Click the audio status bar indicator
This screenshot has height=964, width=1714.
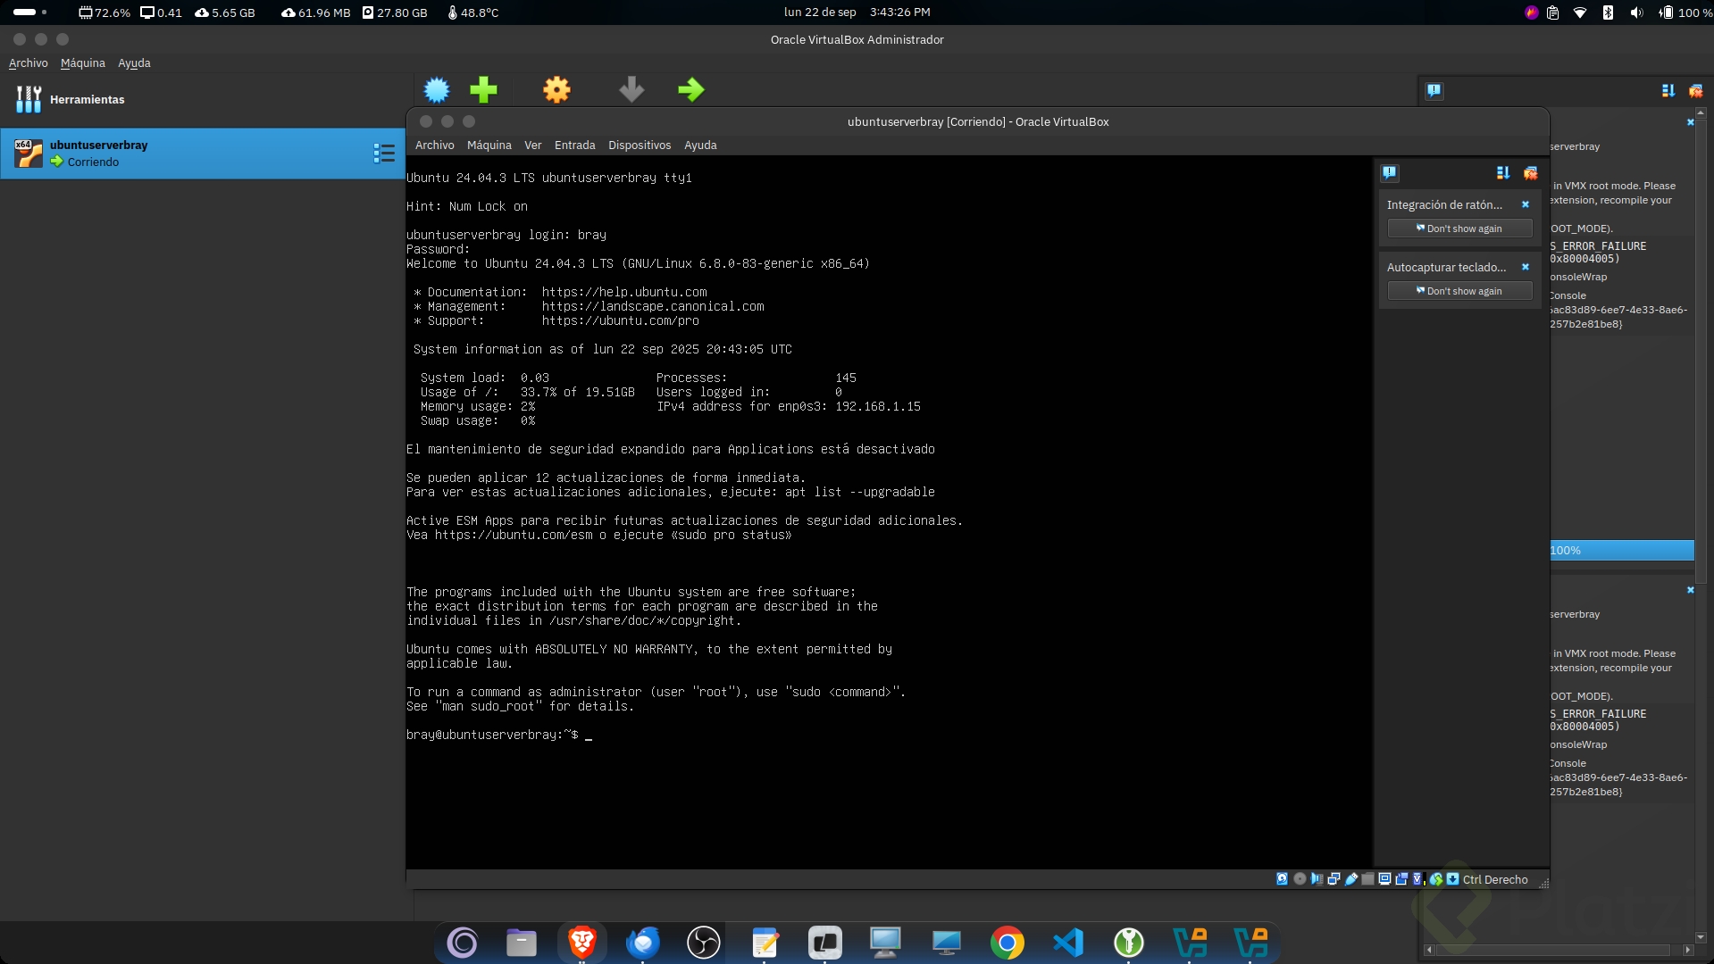pyautogui.click(x=1317, y=879)
